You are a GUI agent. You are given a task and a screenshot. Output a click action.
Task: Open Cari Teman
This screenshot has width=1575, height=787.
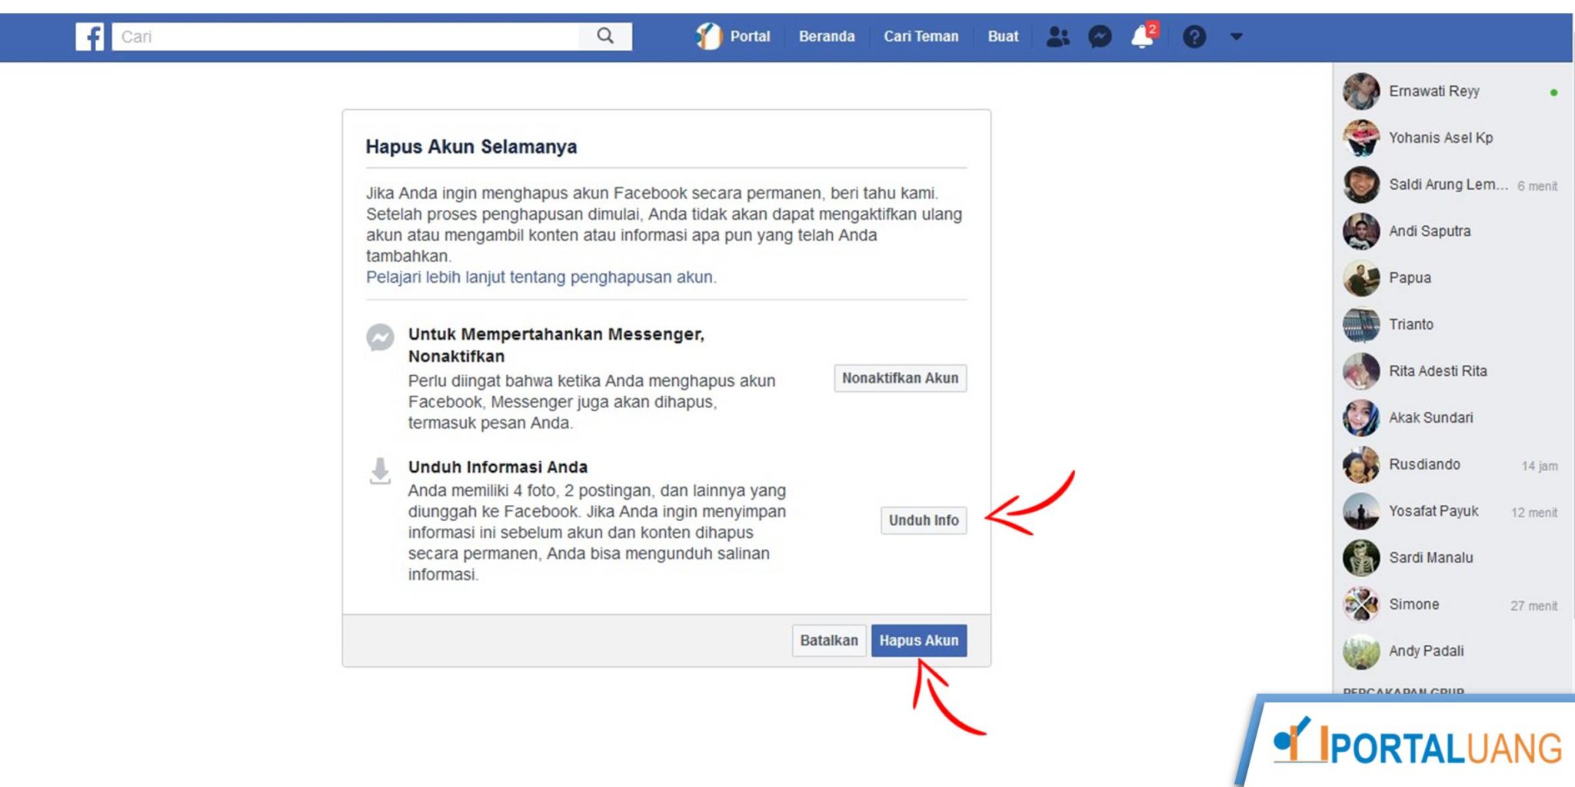pyautogui.click(x=921, y=36)
